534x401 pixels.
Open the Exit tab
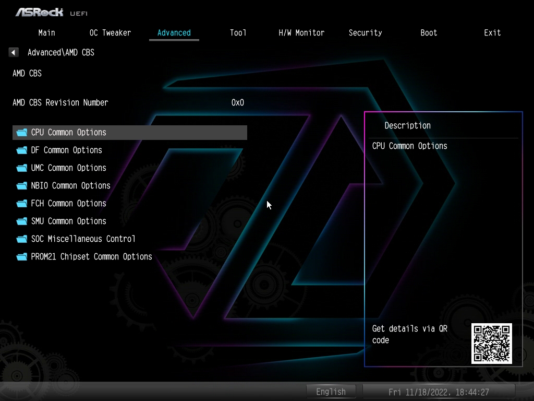tap(492, 33)
